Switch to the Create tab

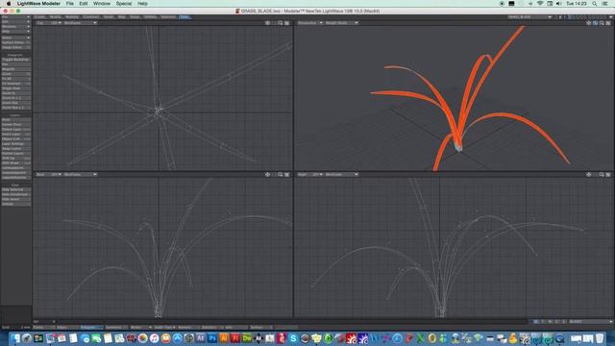tap(40, 17)
